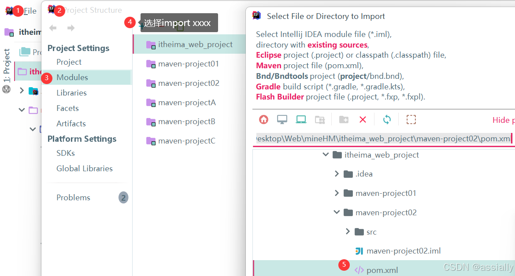Select the module directory icon in file toolbar
Viewport: 515px width, 276px height.
coord(320,120)
